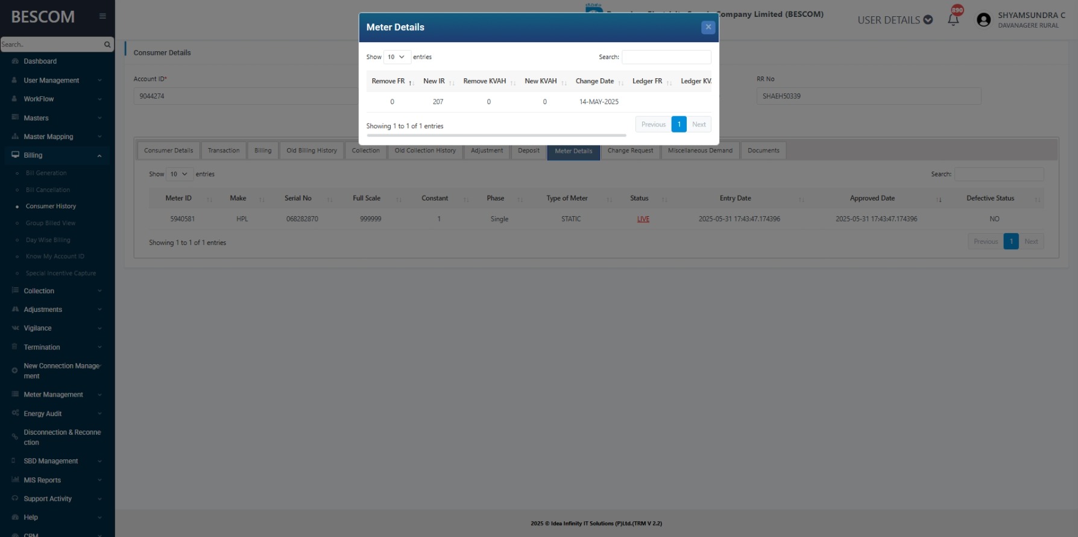Click the Adjustments sidebar icon
This screenshot has height=537, width=1078.
15,309
